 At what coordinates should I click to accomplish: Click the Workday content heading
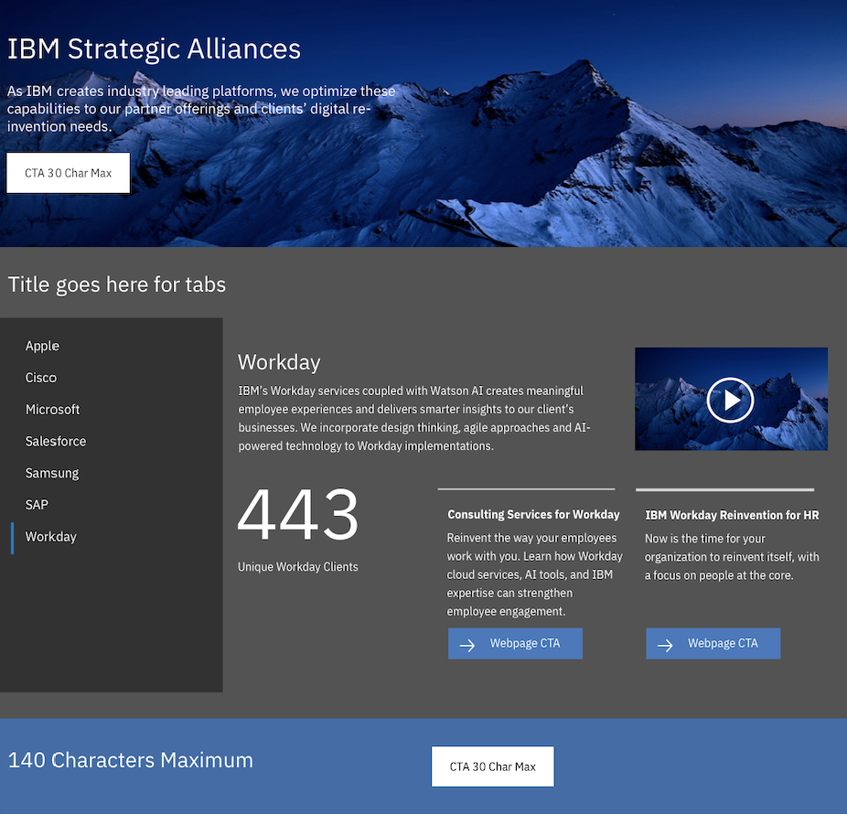(x=279, y=362)
